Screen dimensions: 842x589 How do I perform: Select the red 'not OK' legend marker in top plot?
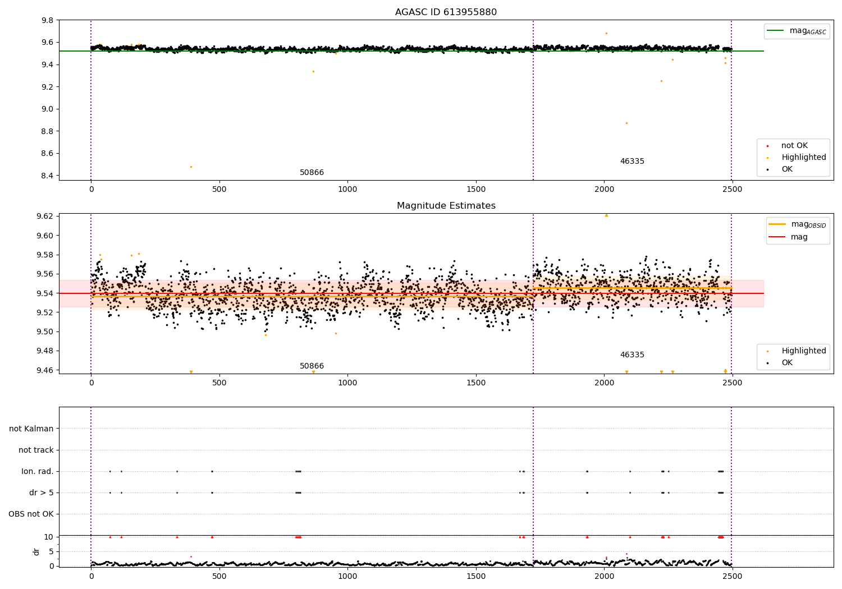[x=767, y=146]
